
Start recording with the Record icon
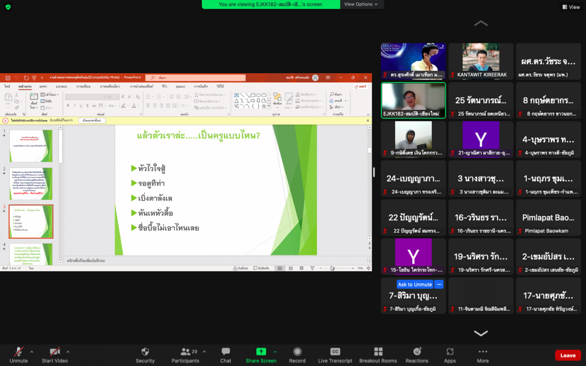tap(297, 352)
